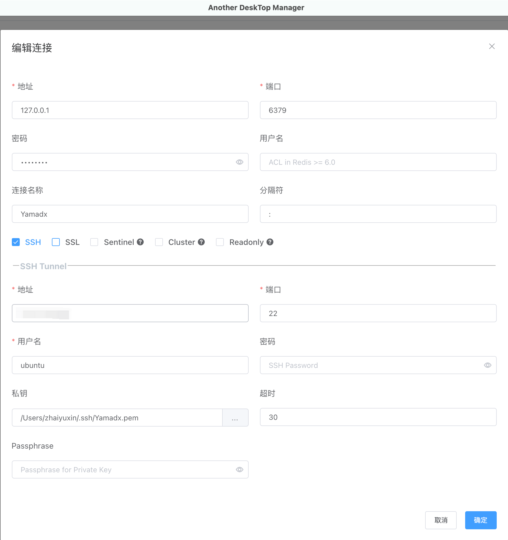Edit the SSH port field 22
The width and height of the screenshot is (508, 540).
(x=378, y=313)
